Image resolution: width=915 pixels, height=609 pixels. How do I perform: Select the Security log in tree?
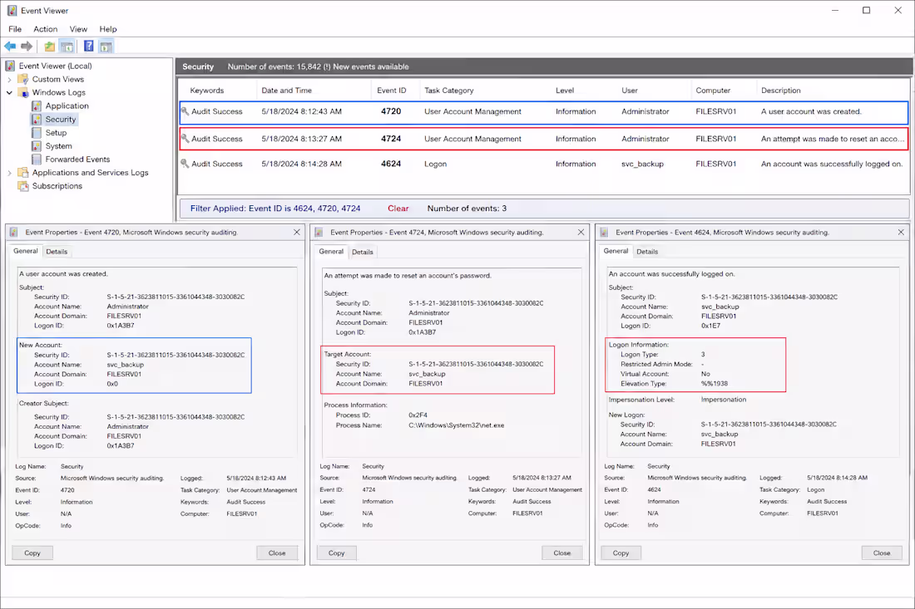point(61,119)
